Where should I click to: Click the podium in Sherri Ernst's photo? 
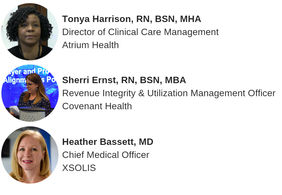[31, 112]
